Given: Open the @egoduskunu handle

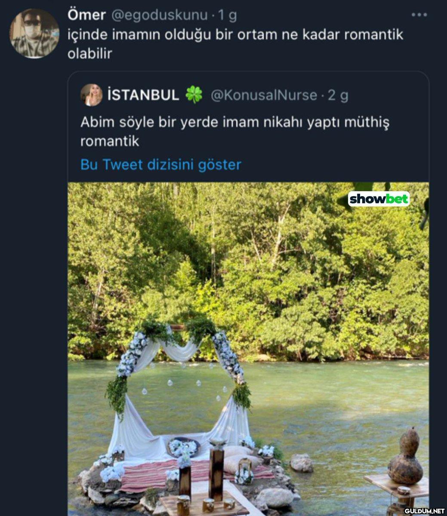Looking at the screenshot, I should click(160, 15).
